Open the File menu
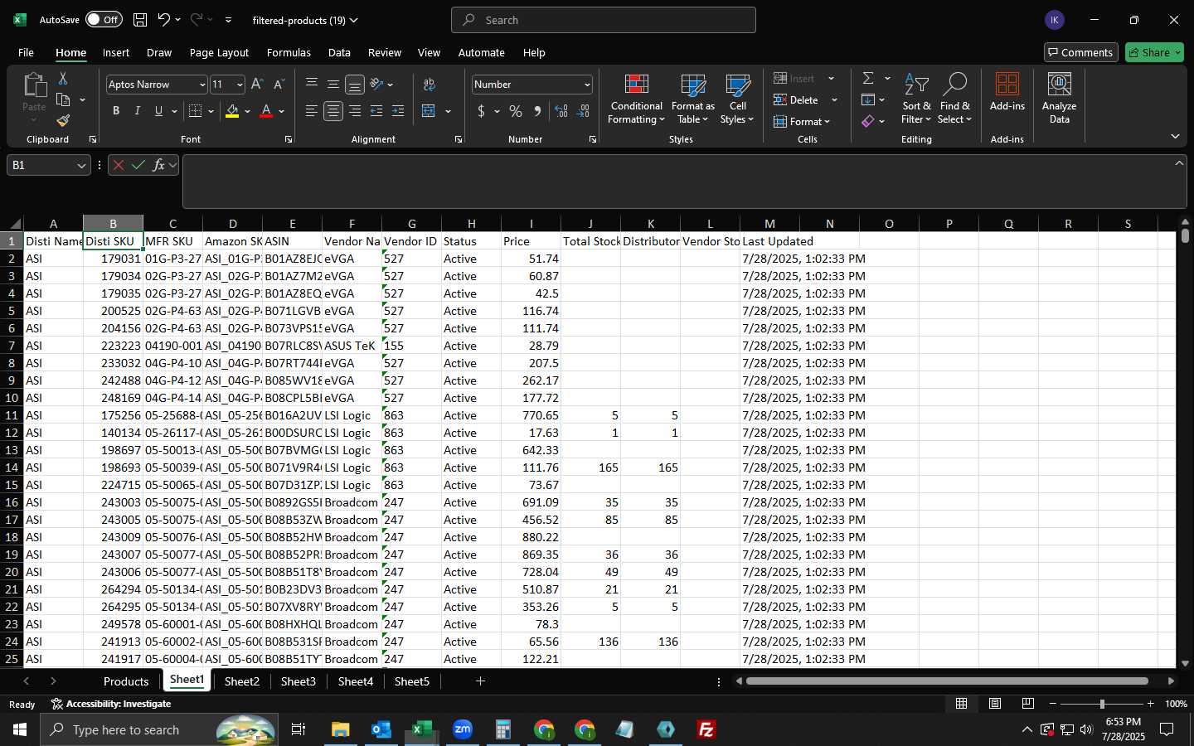 click(x=26, y=52)
